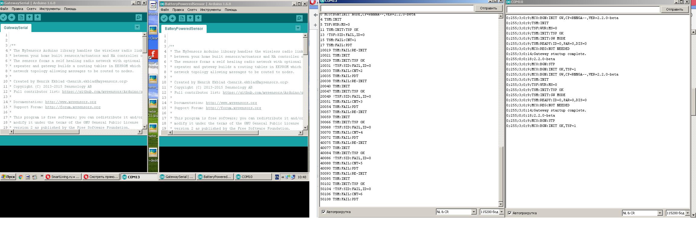The image size is (696, 239).
Task: Switch to COM10 taskbar button
Action: coord(253,177)
